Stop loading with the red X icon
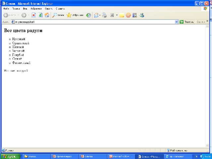The image size is (212, 159). (x=34, y=15)
